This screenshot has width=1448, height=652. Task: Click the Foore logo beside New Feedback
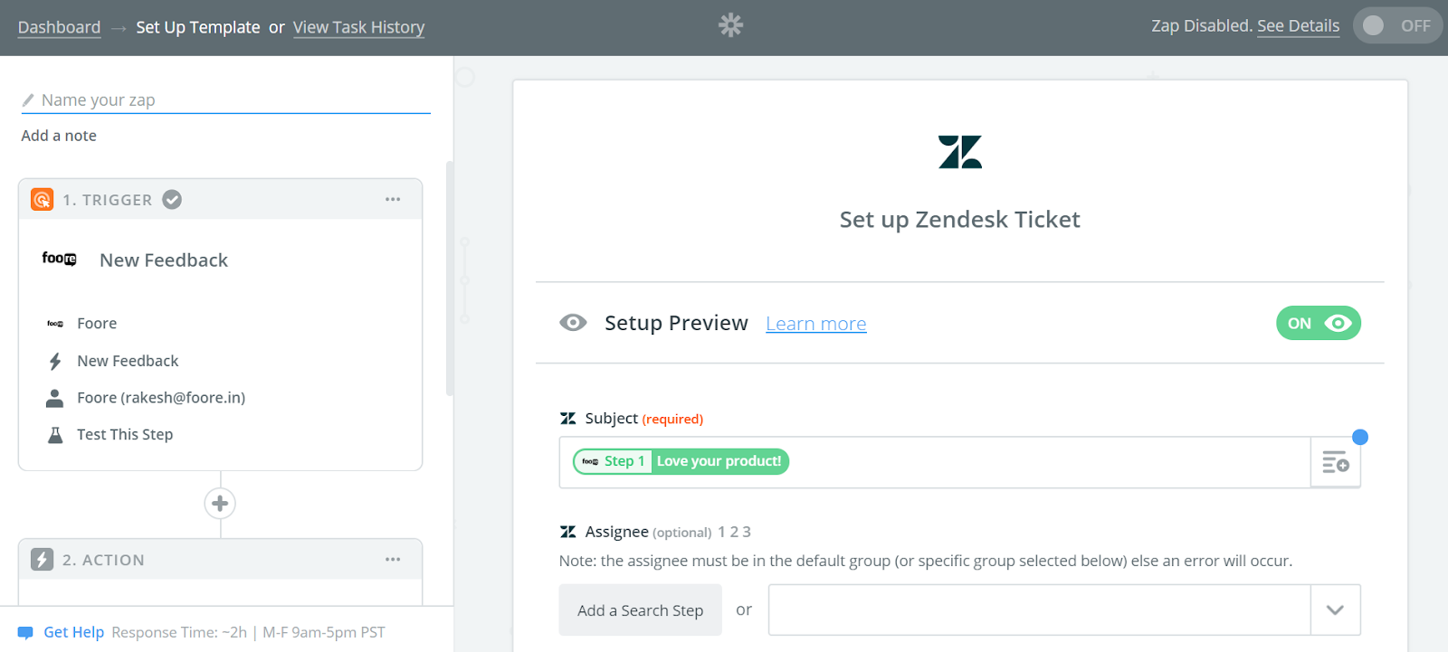click(x=60, y=260)
